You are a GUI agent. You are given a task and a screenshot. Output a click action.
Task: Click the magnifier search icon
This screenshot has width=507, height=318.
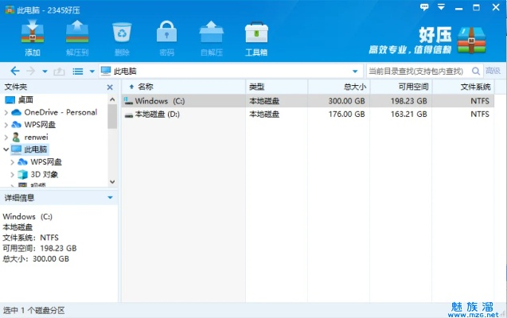tap(476, 71)
